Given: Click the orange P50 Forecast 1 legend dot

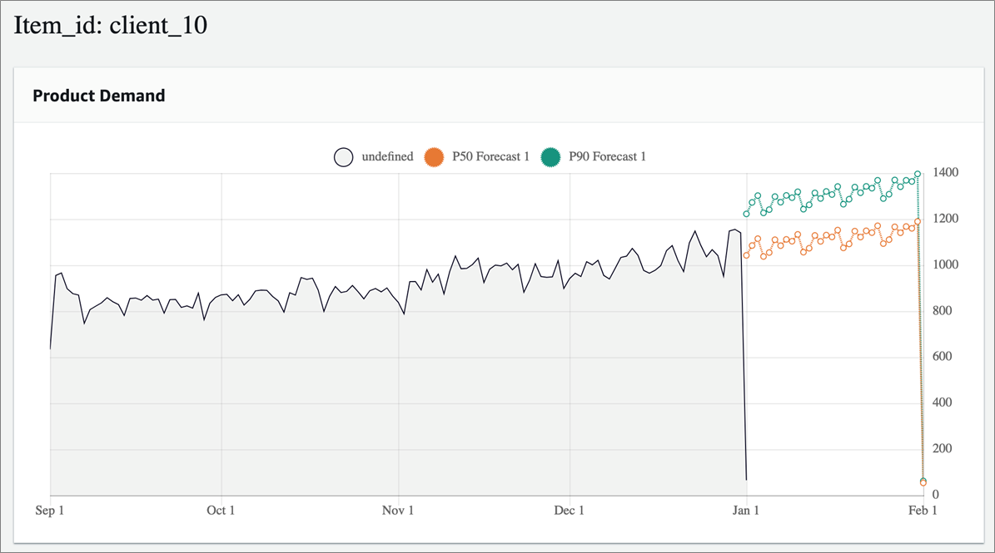Looking at the screenshot, I should coord(434,156).
